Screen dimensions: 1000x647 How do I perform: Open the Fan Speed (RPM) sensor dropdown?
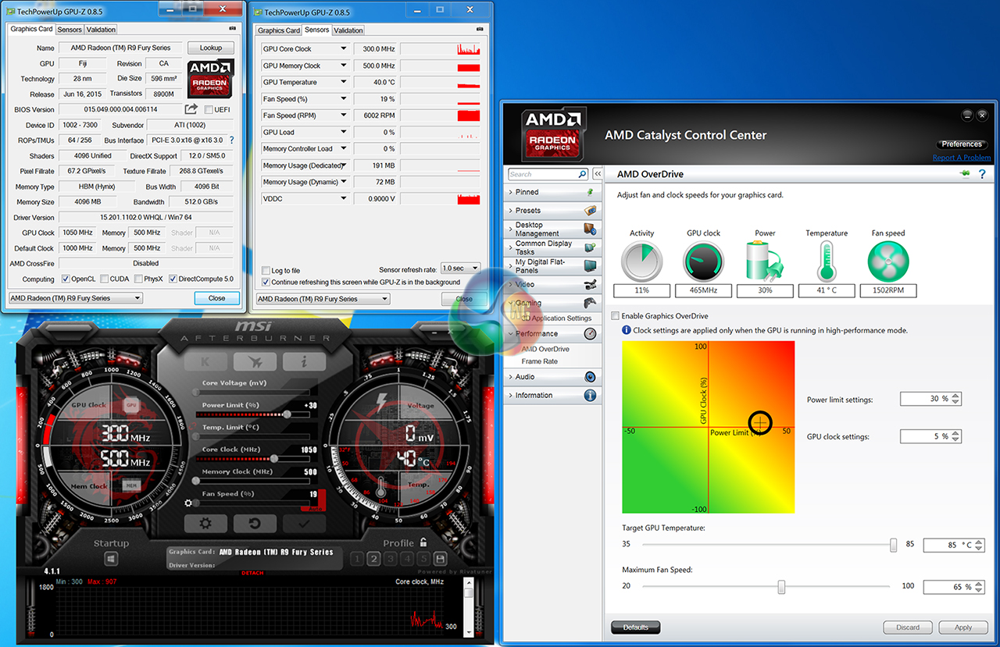click(x=343, y=116)
